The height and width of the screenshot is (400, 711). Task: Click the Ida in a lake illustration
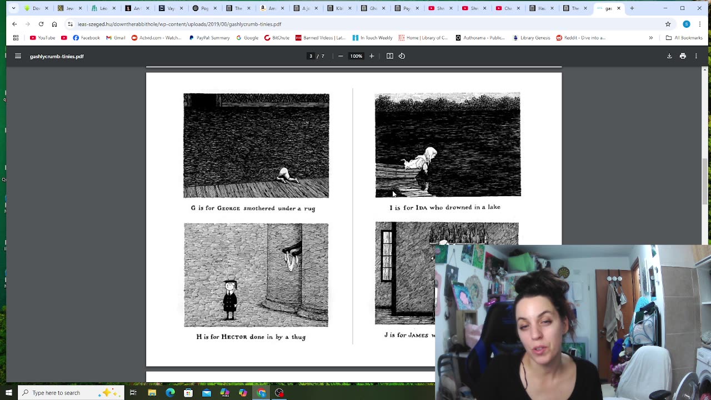(448, 145)
